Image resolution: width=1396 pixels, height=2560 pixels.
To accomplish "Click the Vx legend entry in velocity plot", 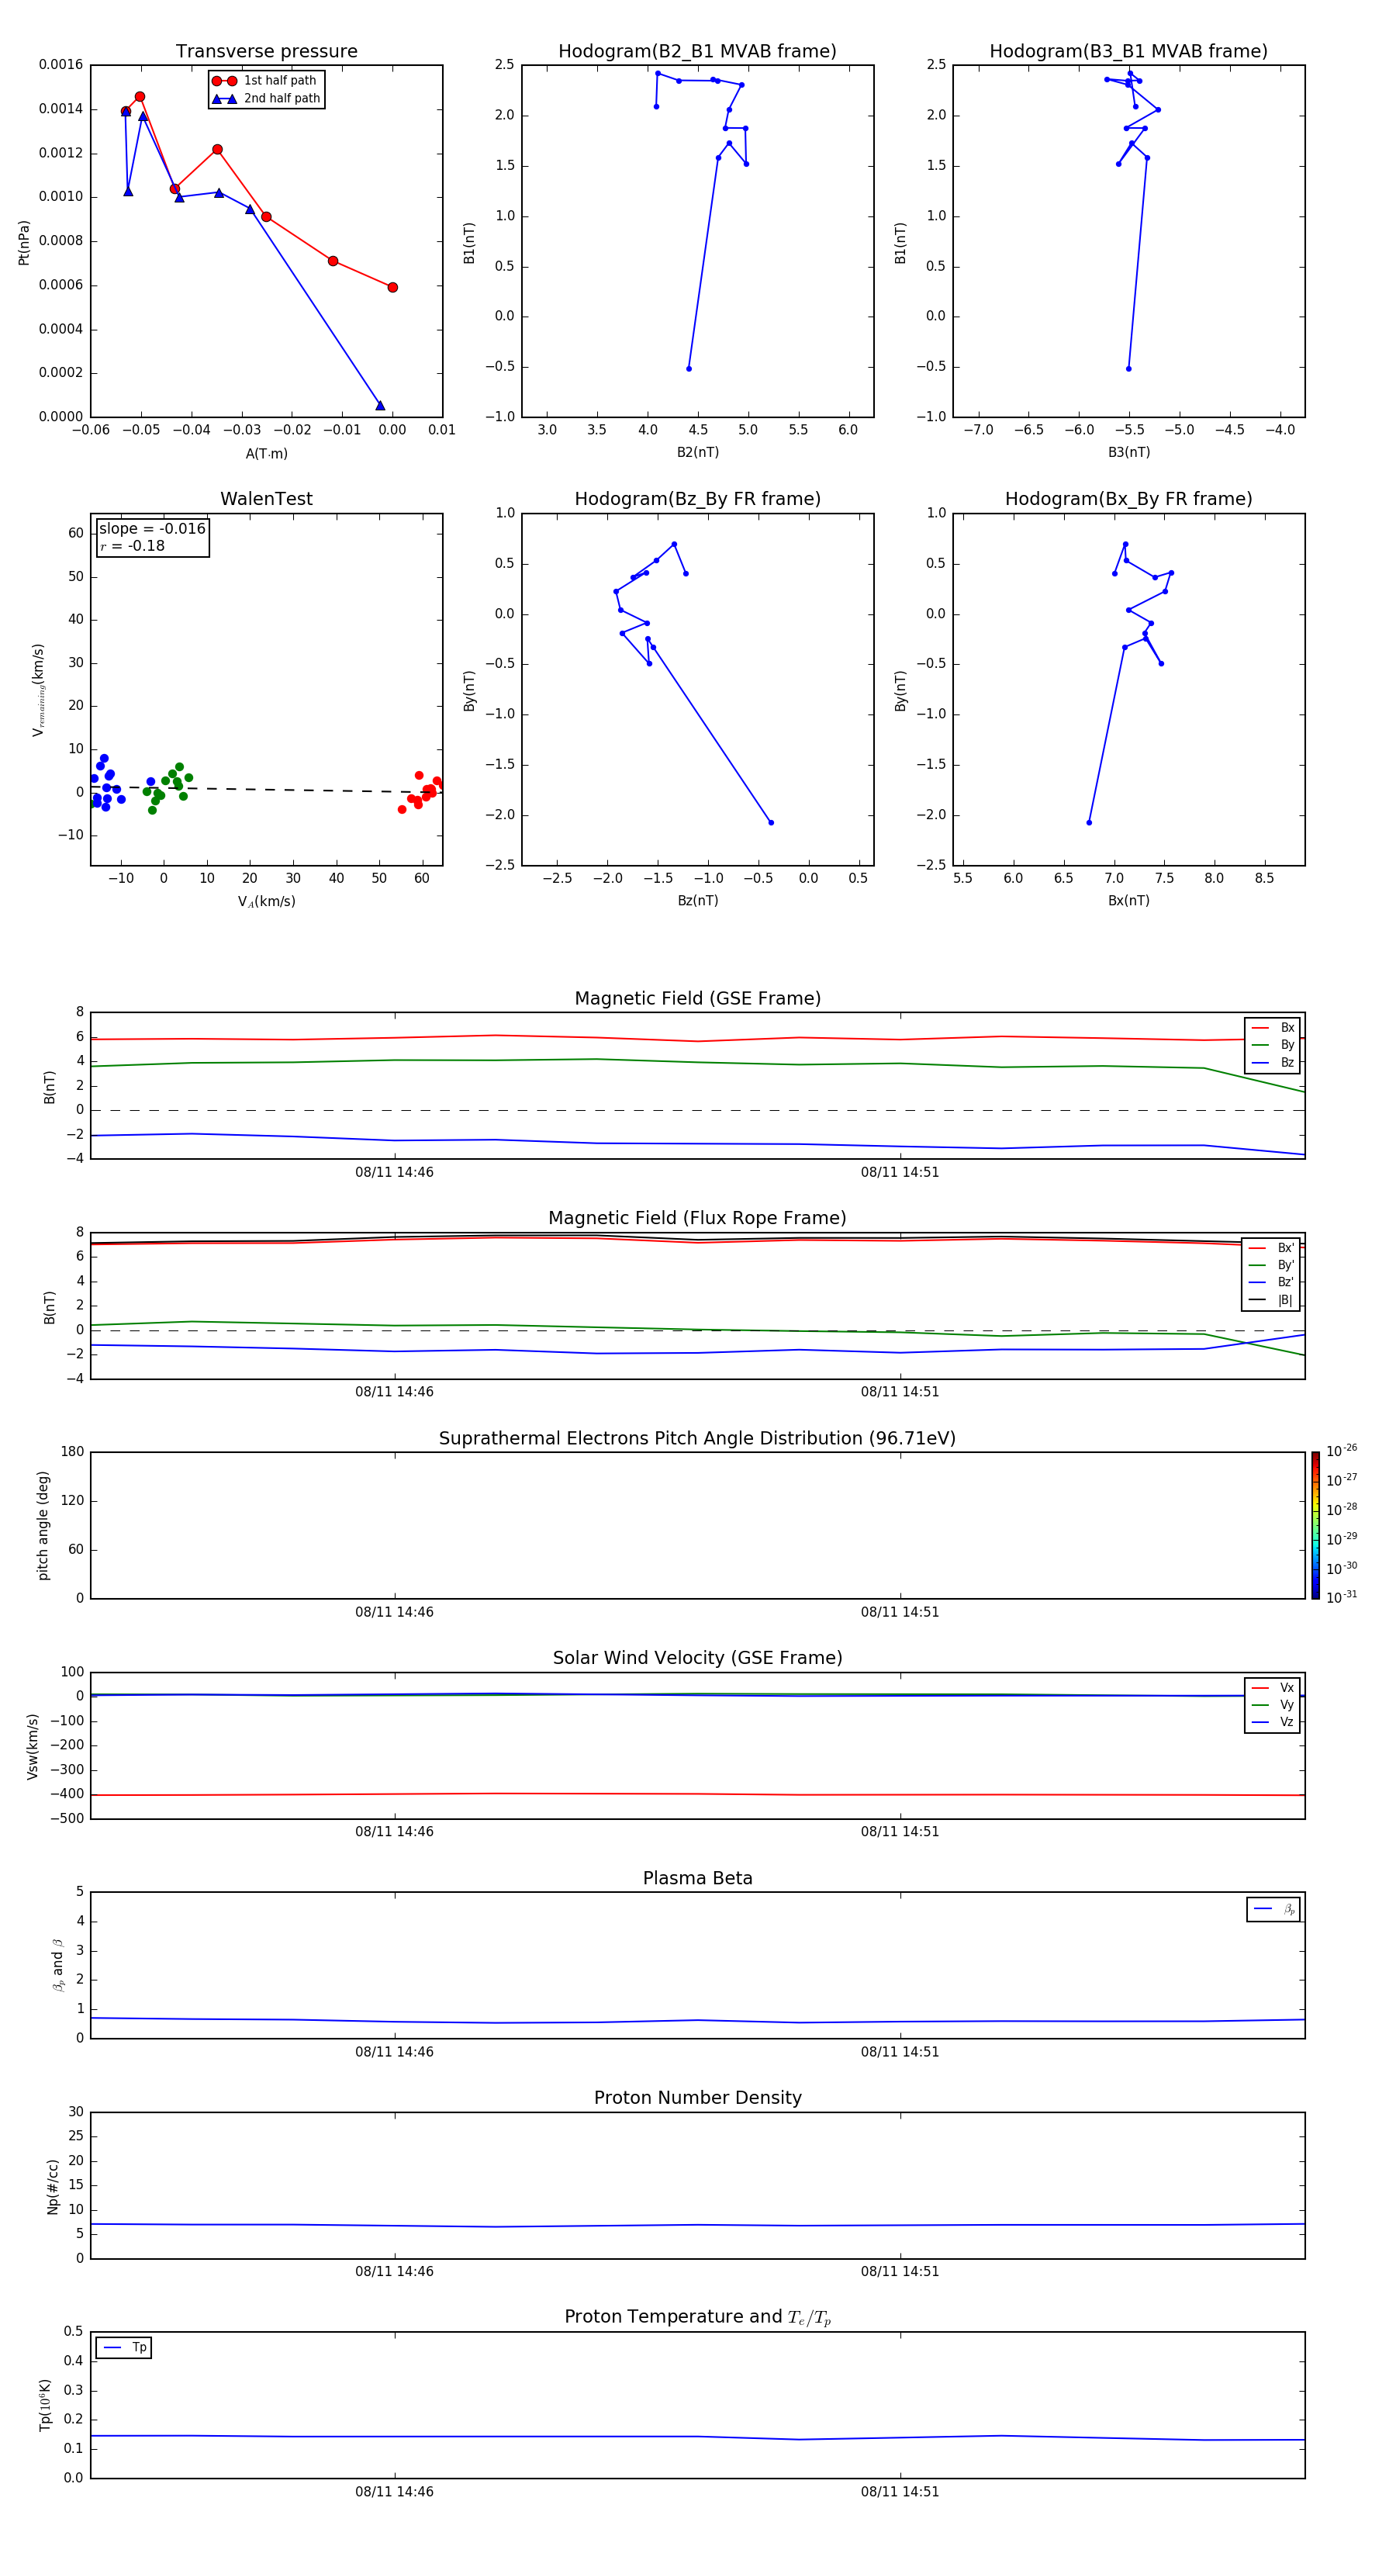I will tap(1273, 1687).
